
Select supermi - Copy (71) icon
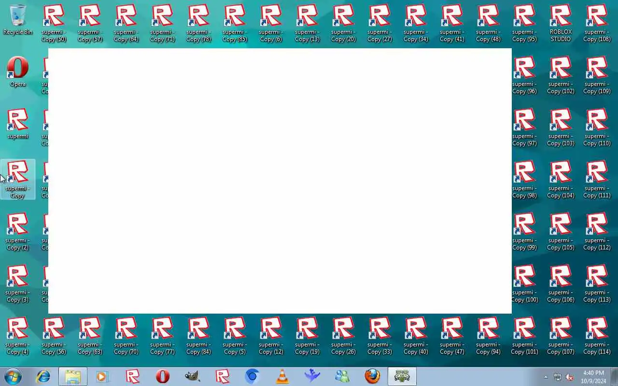click(x=162, y=23)
